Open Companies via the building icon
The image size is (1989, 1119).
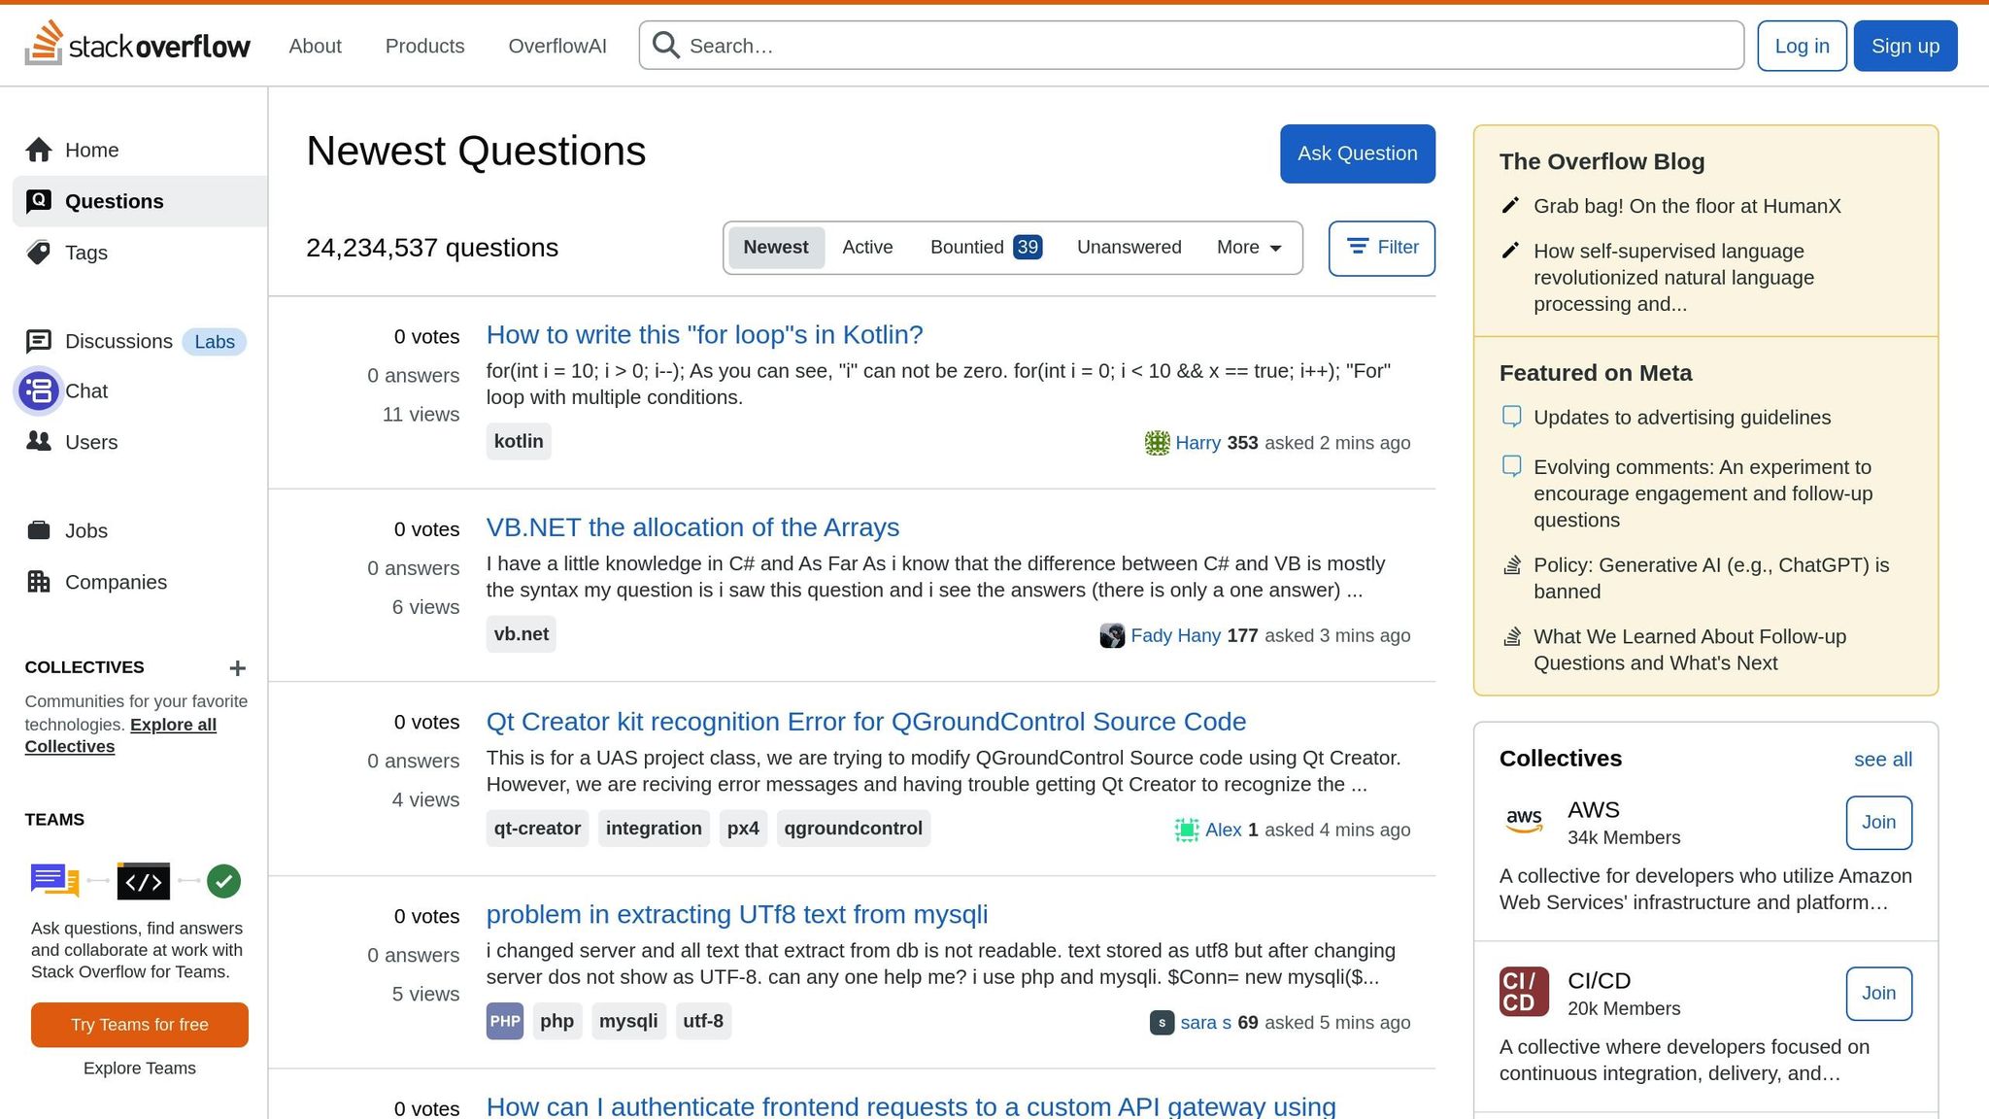(x=39, y=581)
